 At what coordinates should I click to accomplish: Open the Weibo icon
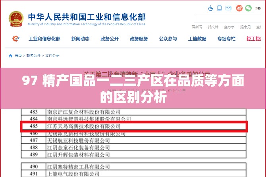(239, 8)
